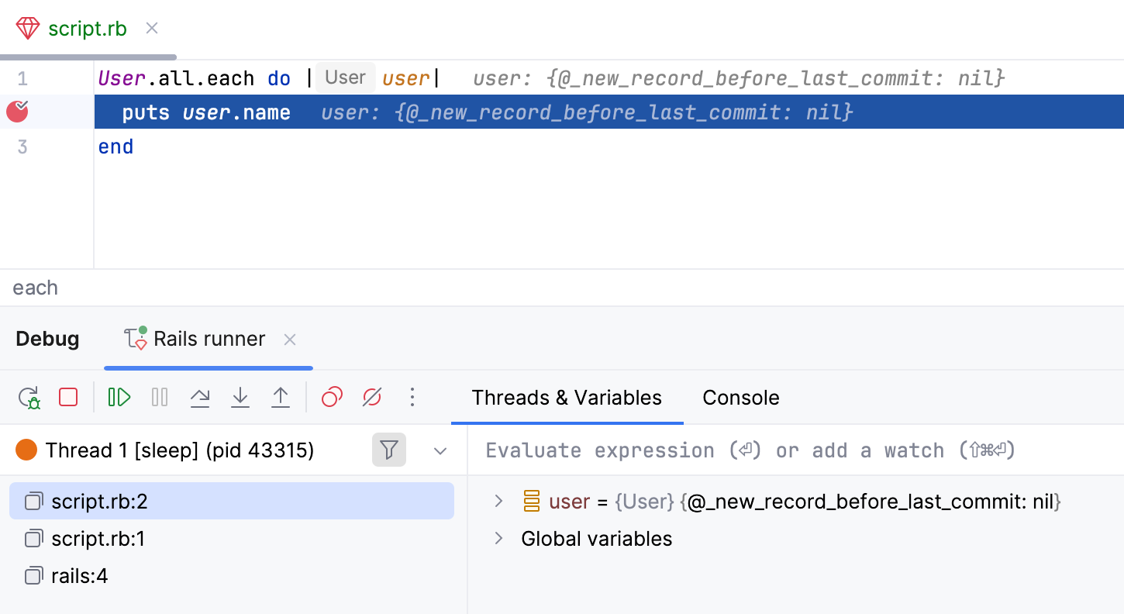
Task: Stop the debugged process
Action: [x=67, y=397]
